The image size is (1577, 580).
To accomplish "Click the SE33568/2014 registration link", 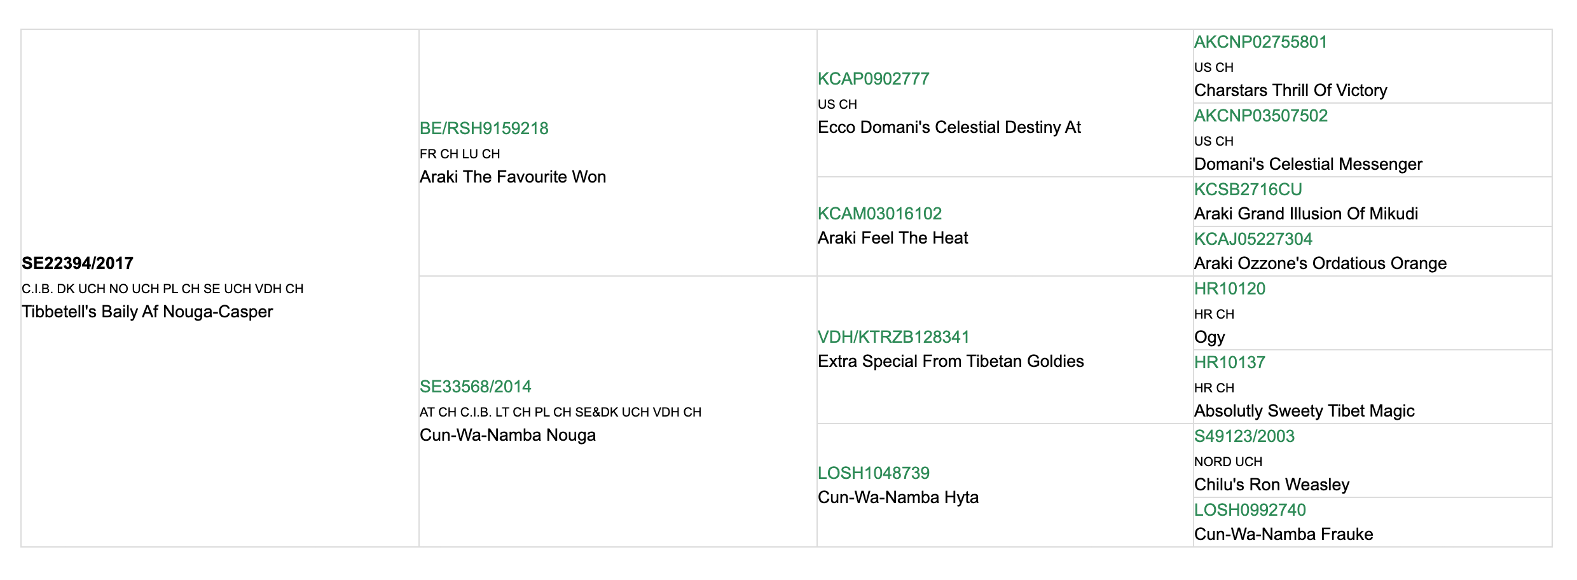I will (475, 387).
